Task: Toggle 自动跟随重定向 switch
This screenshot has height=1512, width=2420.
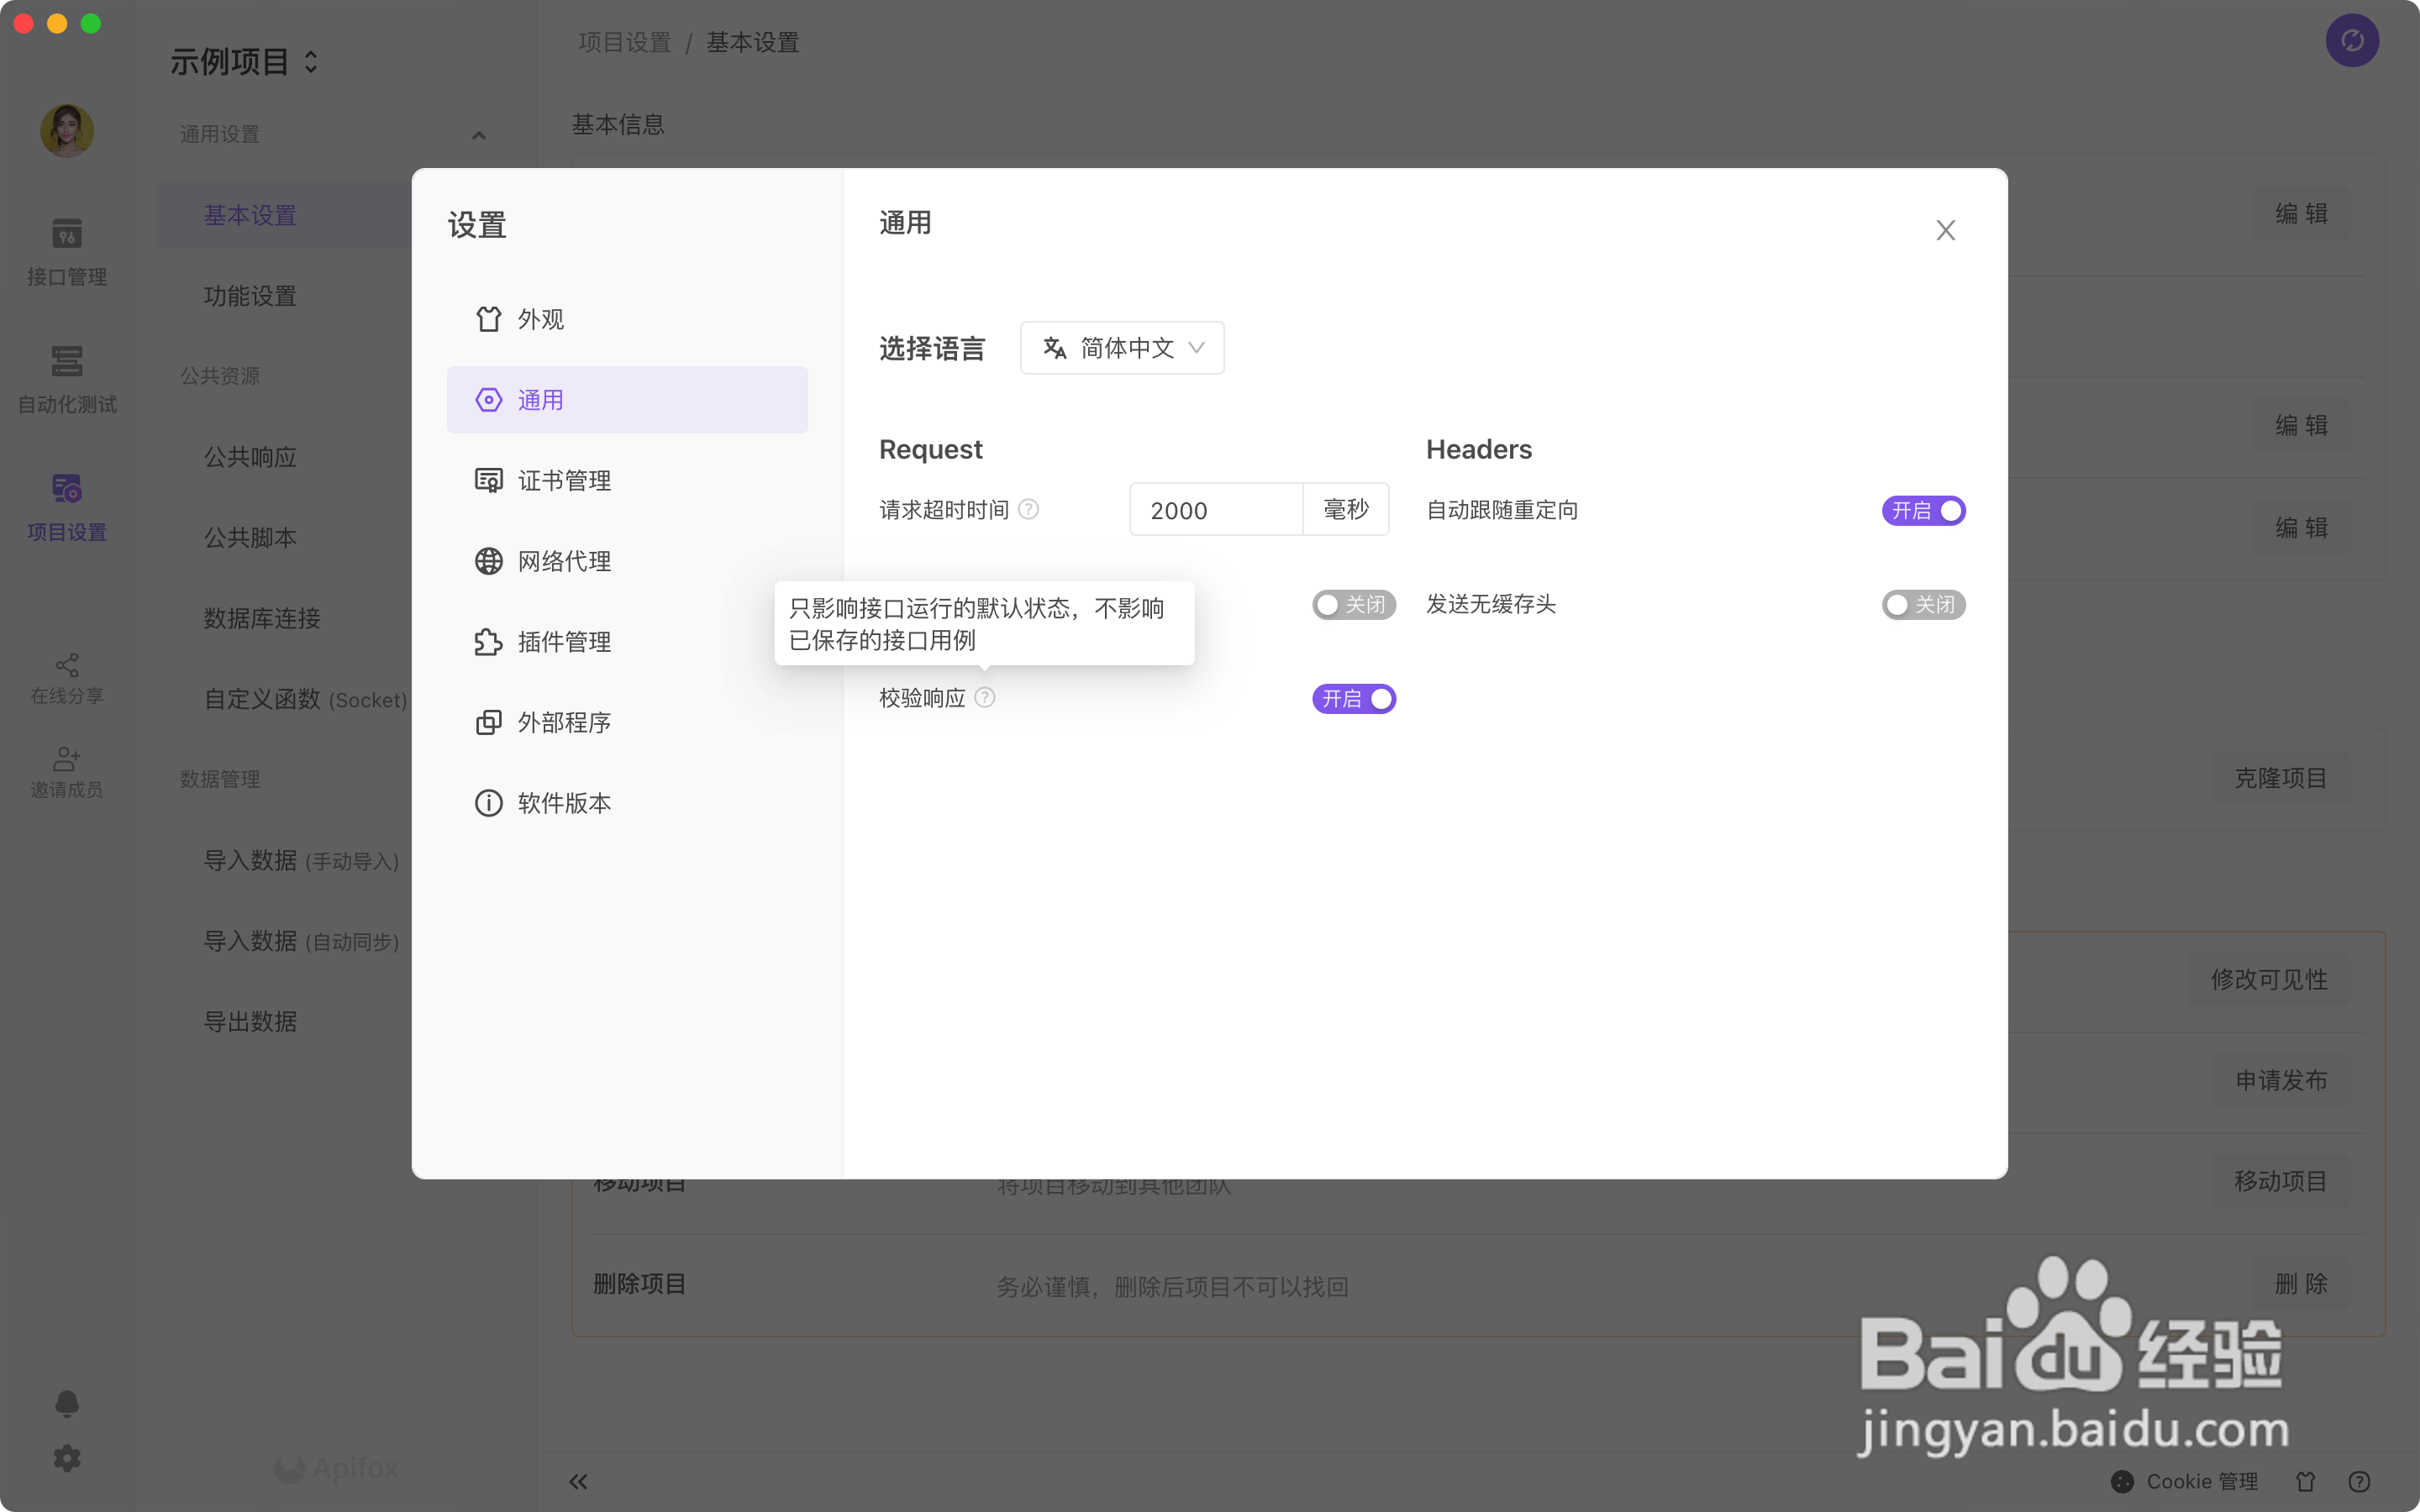Action: pos(1923,511)
